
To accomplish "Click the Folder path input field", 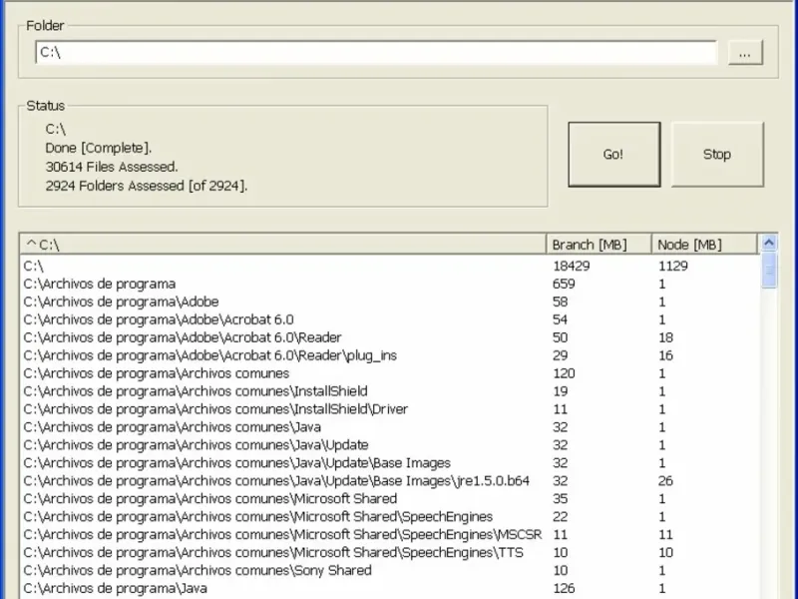I will [376, 53].
